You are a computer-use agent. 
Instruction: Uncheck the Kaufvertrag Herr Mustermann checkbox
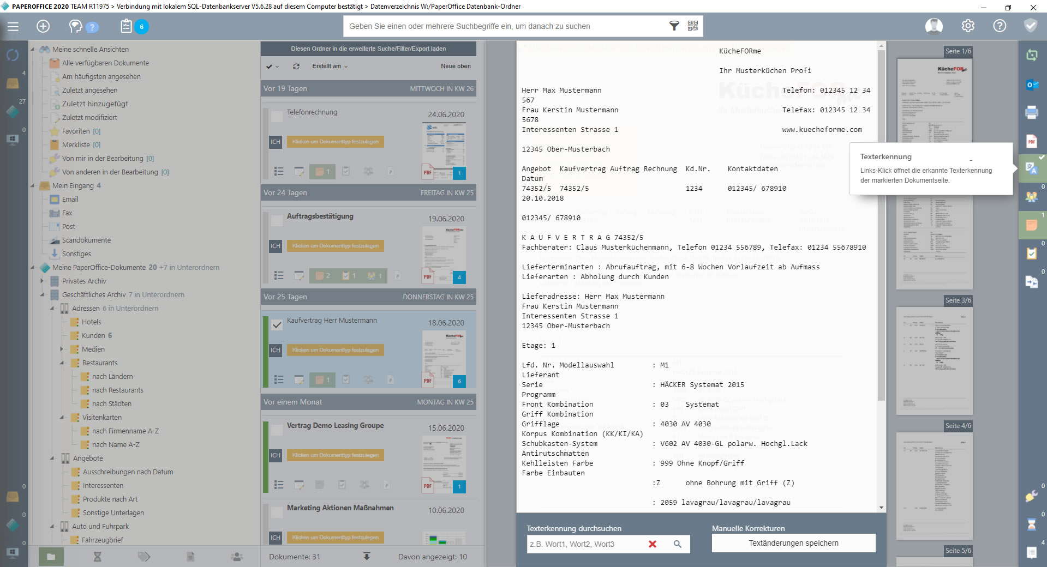tap(277, 325)
